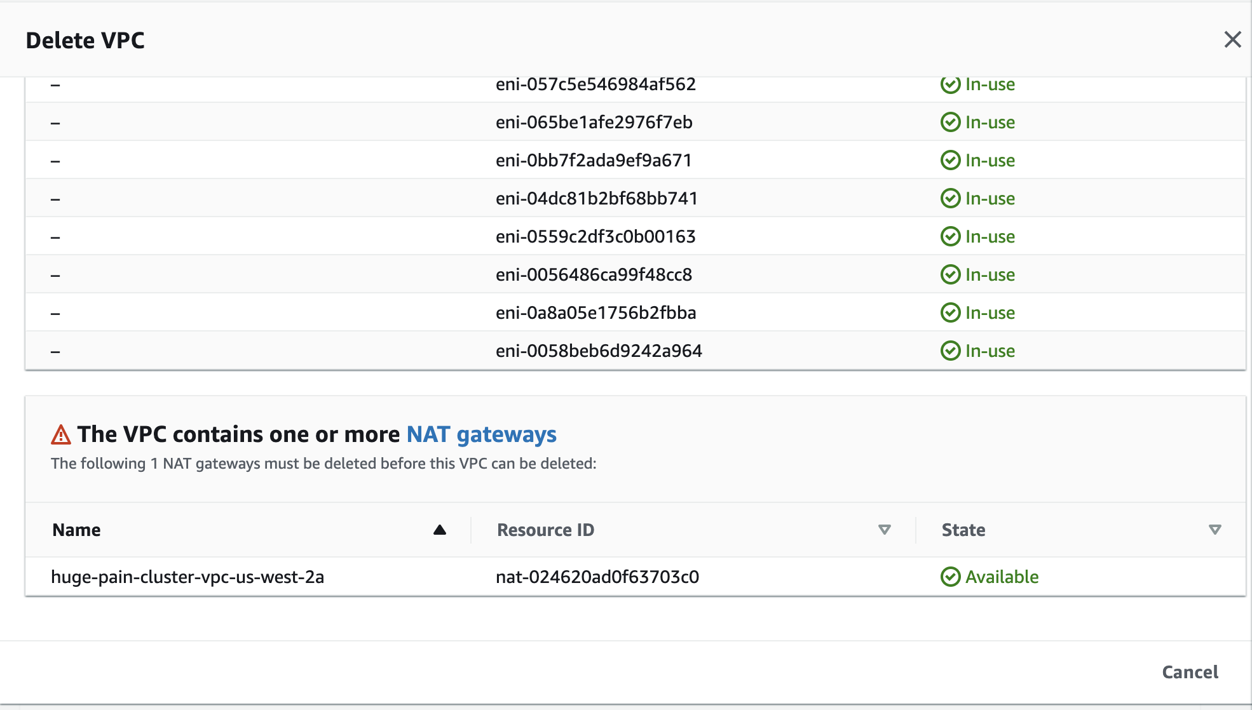Viewport: 1252px width, 710px height.
Task: Click the NAT gateways link
Action: coord(481,434)
